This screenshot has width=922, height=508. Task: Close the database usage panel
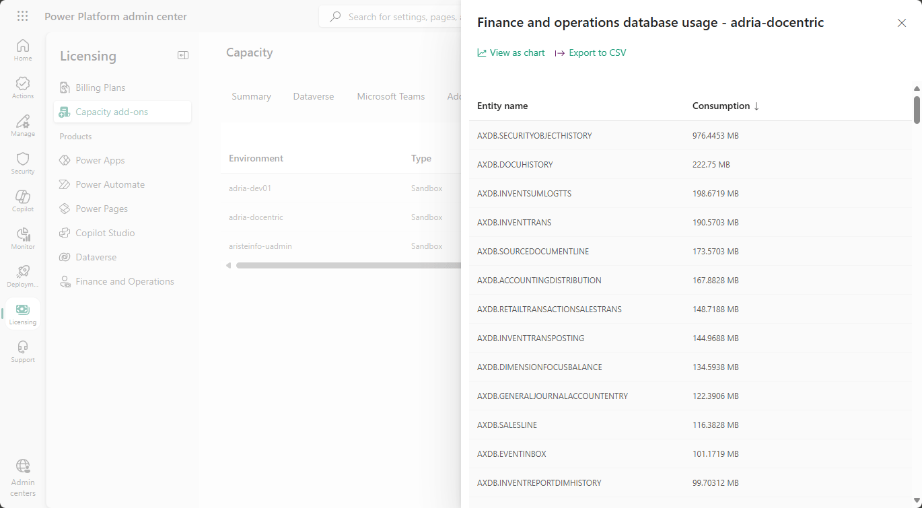[x=902, y=23]
